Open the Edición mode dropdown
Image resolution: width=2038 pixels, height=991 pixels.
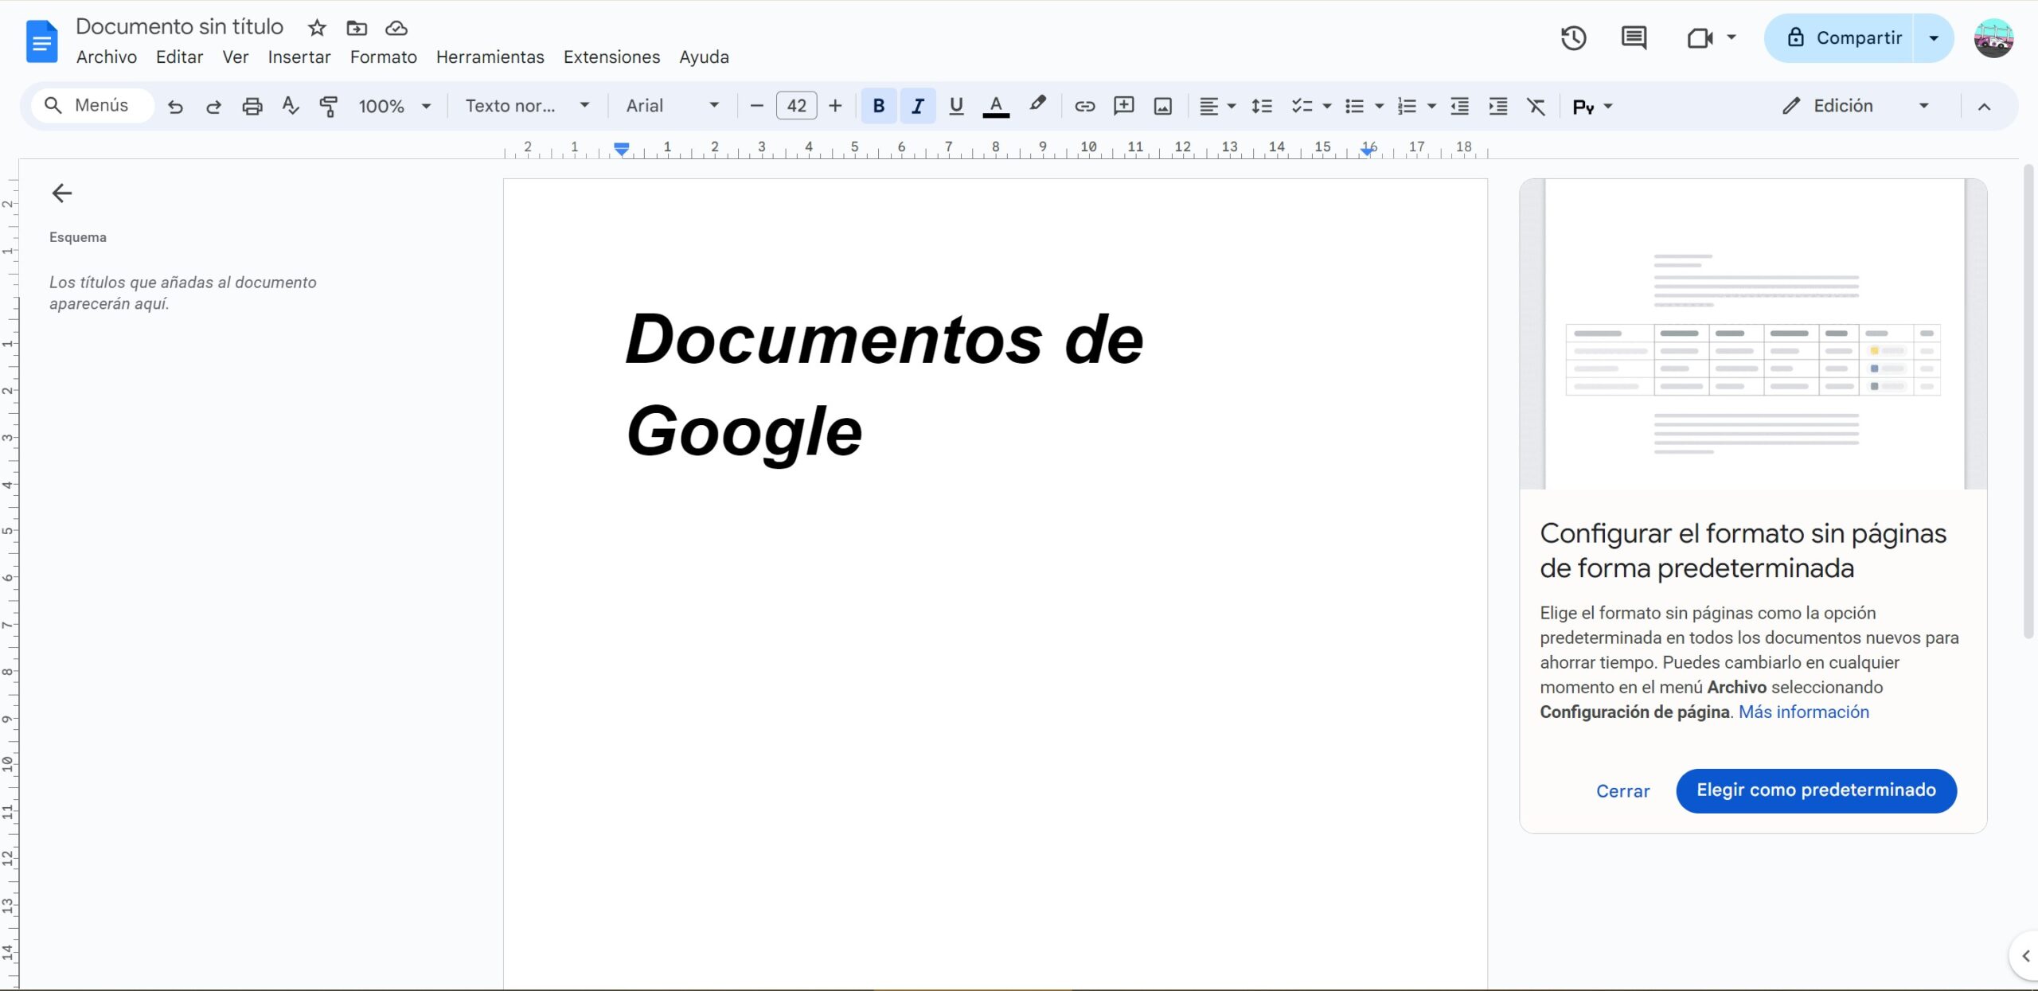click(x=1856, y=106)
